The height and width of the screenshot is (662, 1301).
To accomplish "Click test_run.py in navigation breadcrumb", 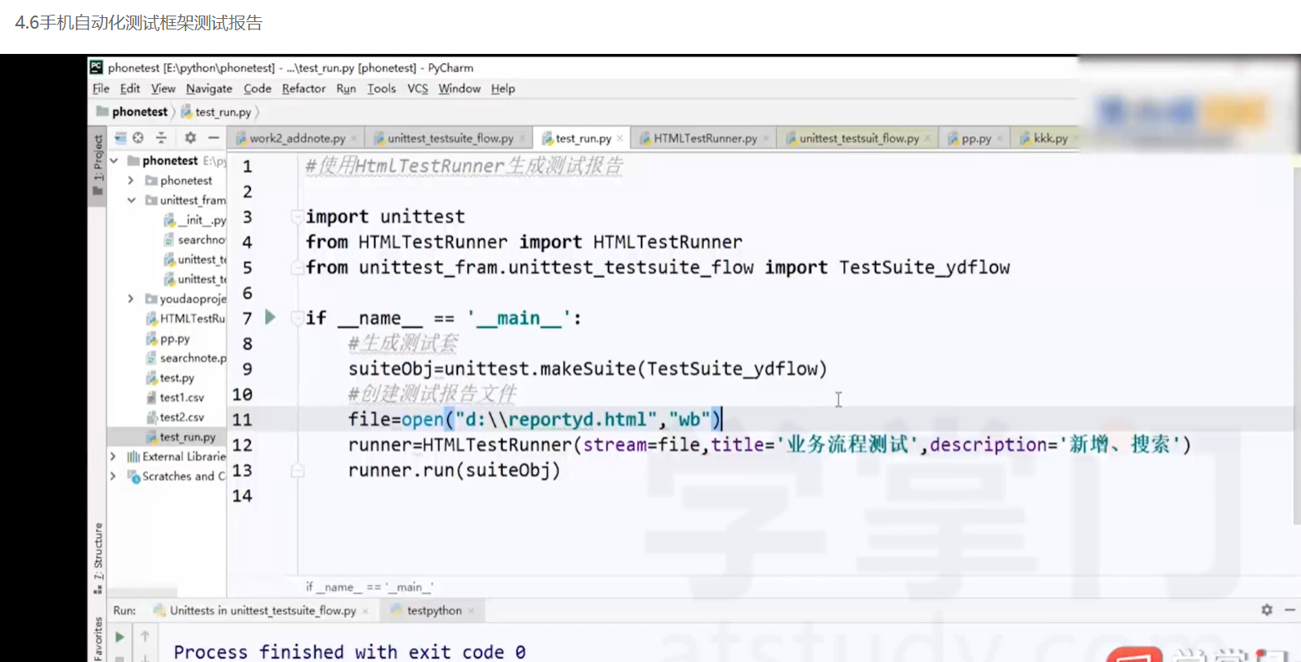I will (x=216, y=112).
